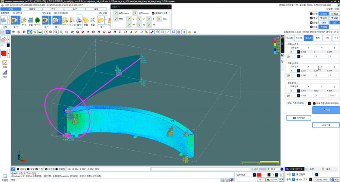Screen dimensions: 340x182
Task: Click the 이미지 export icon
Action: pyautogui.click(x=65, y=21)
